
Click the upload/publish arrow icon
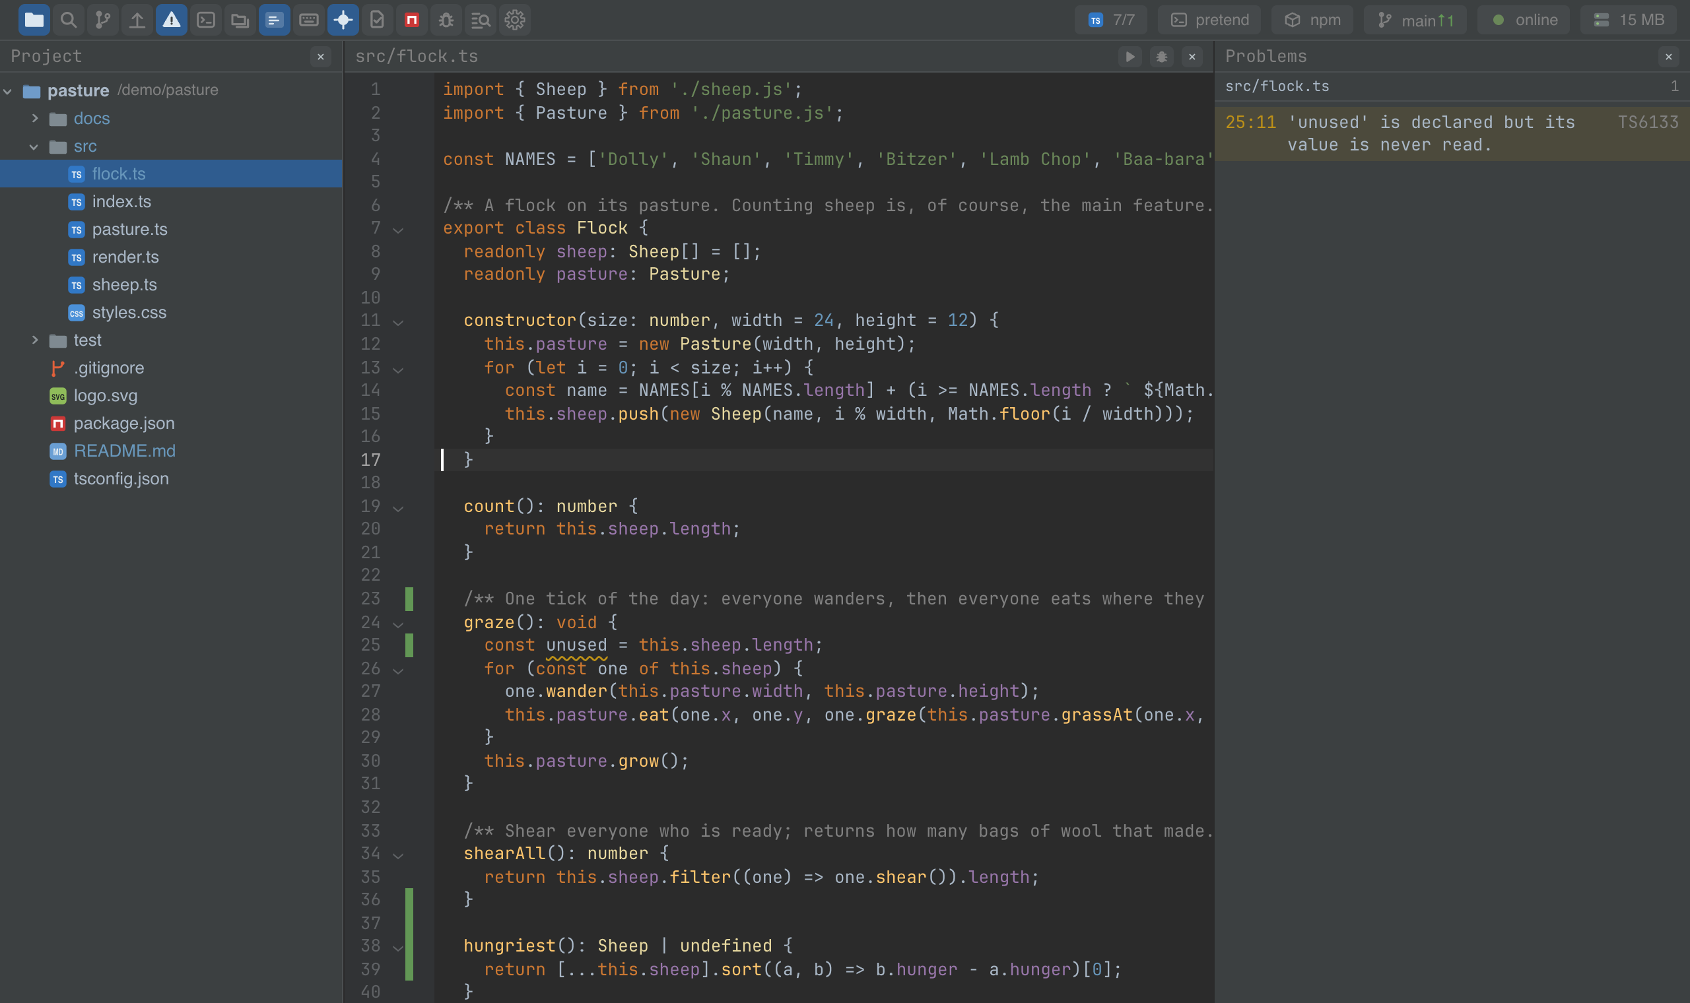(137, 20)
